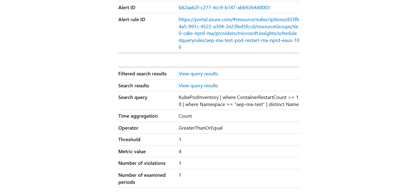The height and width of the screenshot is (193, 404).
Task: Select the "Filtered search results" label
Action: (142, 74)
